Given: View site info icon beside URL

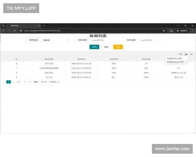Looking at the screenshot, I should pyautogui.click(x=21, y=31).
